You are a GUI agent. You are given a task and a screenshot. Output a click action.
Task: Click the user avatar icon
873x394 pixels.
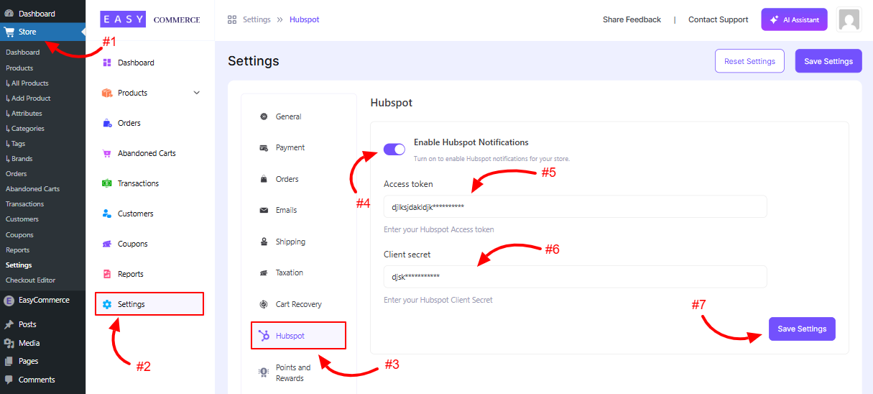pos(849,19)
